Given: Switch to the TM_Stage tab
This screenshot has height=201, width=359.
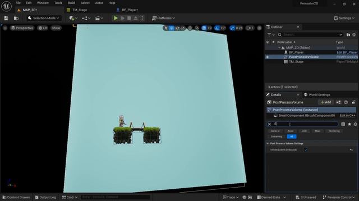Looking at the screenshot, I should [80, 10].
